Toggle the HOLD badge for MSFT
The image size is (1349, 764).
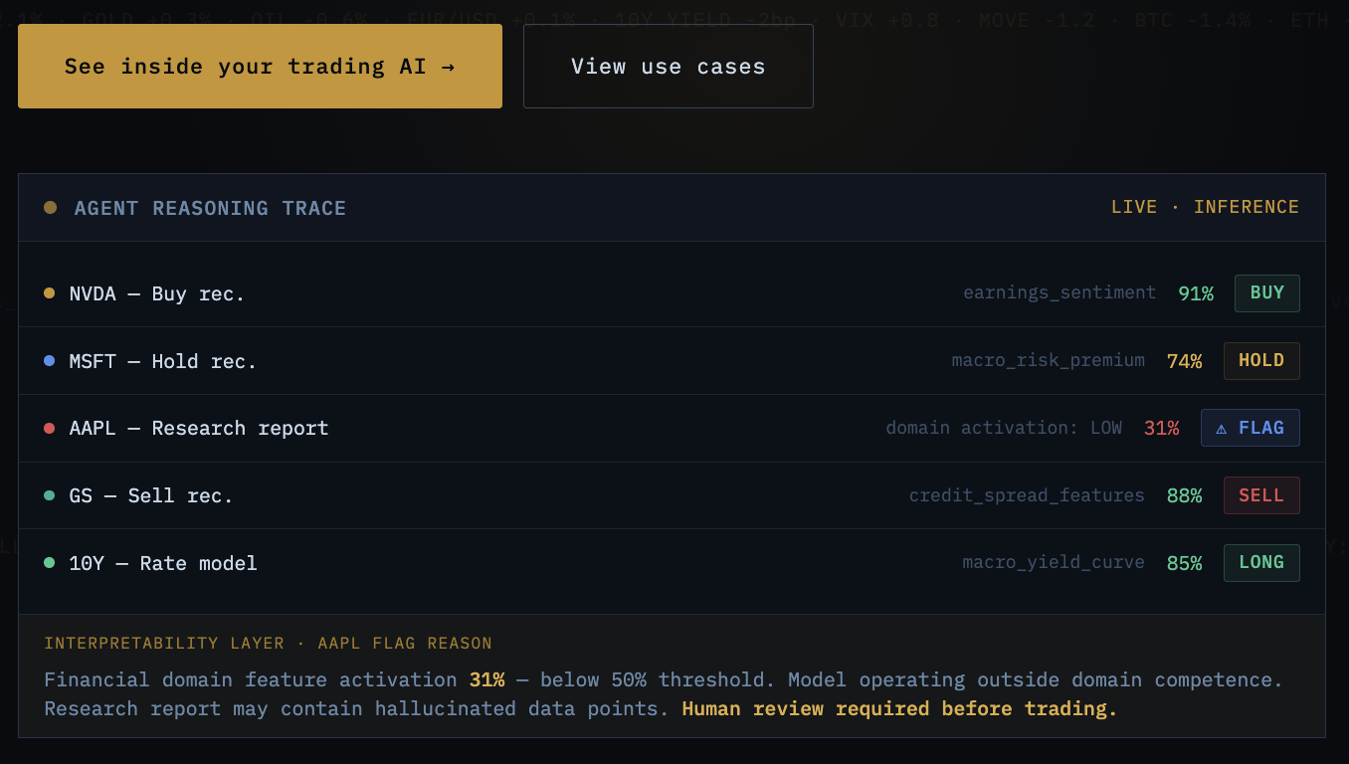point(1261,360)
